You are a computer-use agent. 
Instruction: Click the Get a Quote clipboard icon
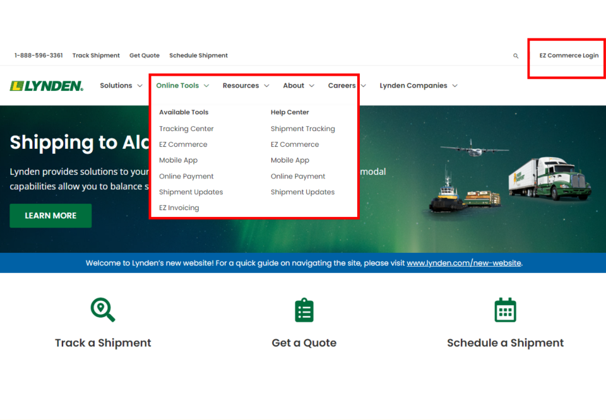(304, 310)
